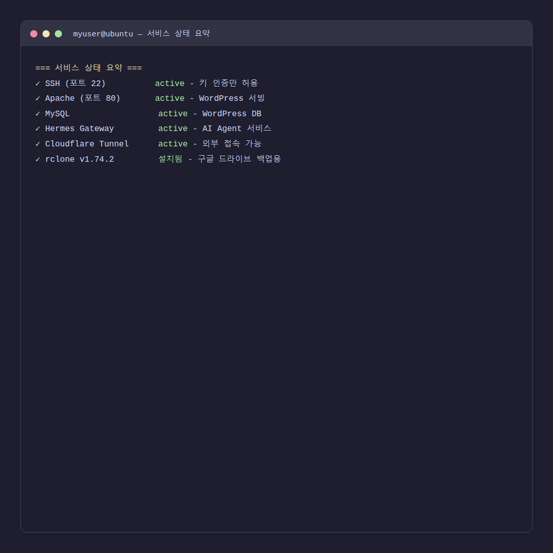The image size is (553, 553).
Task: Click the check mark beside Cloudflare Tunnel
Action: pyautogui.click(x=38, y=144)
